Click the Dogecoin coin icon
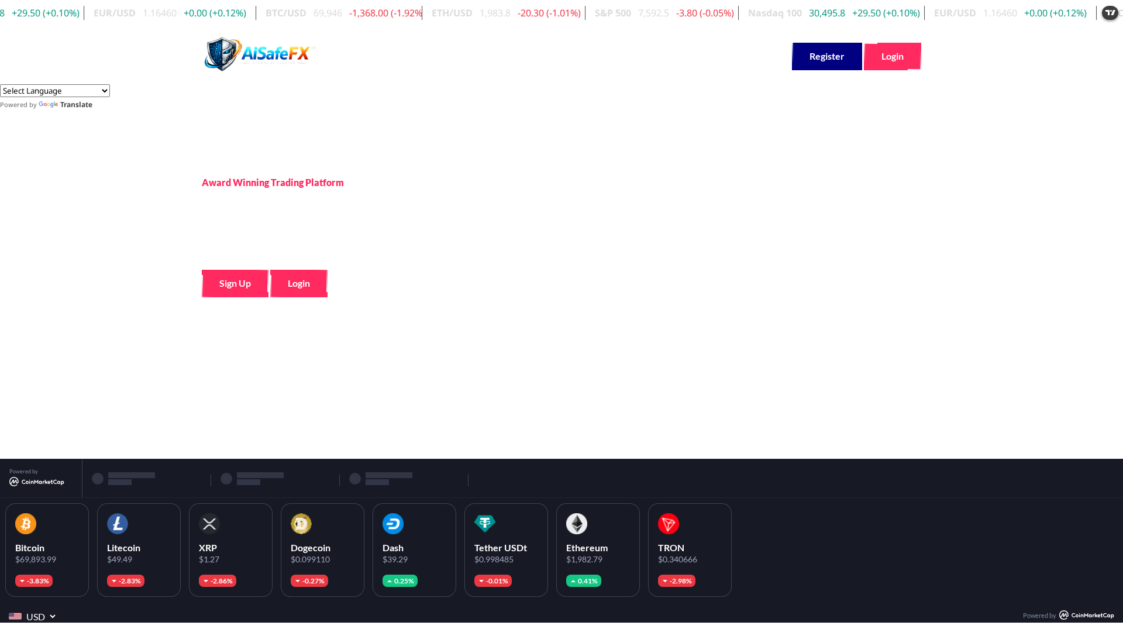 (301, 524)
